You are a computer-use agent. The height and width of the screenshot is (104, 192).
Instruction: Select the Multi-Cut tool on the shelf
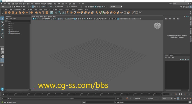(133, 13)
